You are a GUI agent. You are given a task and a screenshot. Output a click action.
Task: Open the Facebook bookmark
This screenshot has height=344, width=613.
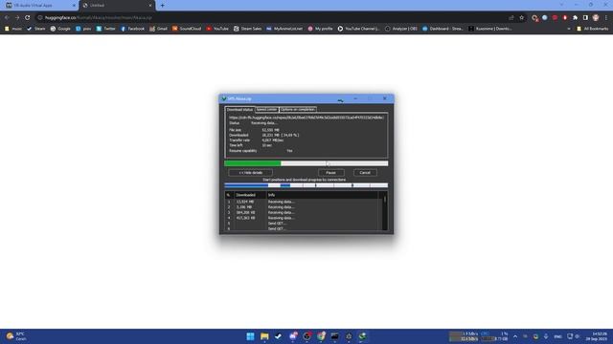click(x=132, y=29)
